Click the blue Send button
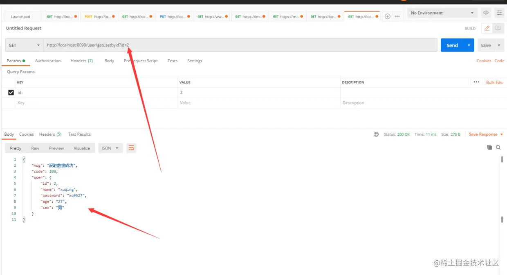 (x=452, y=45)
